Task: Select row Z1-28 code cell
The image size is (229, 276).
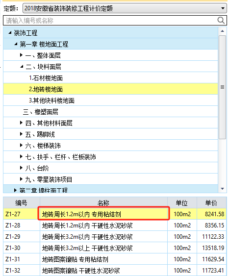Action: pos(21,226)
